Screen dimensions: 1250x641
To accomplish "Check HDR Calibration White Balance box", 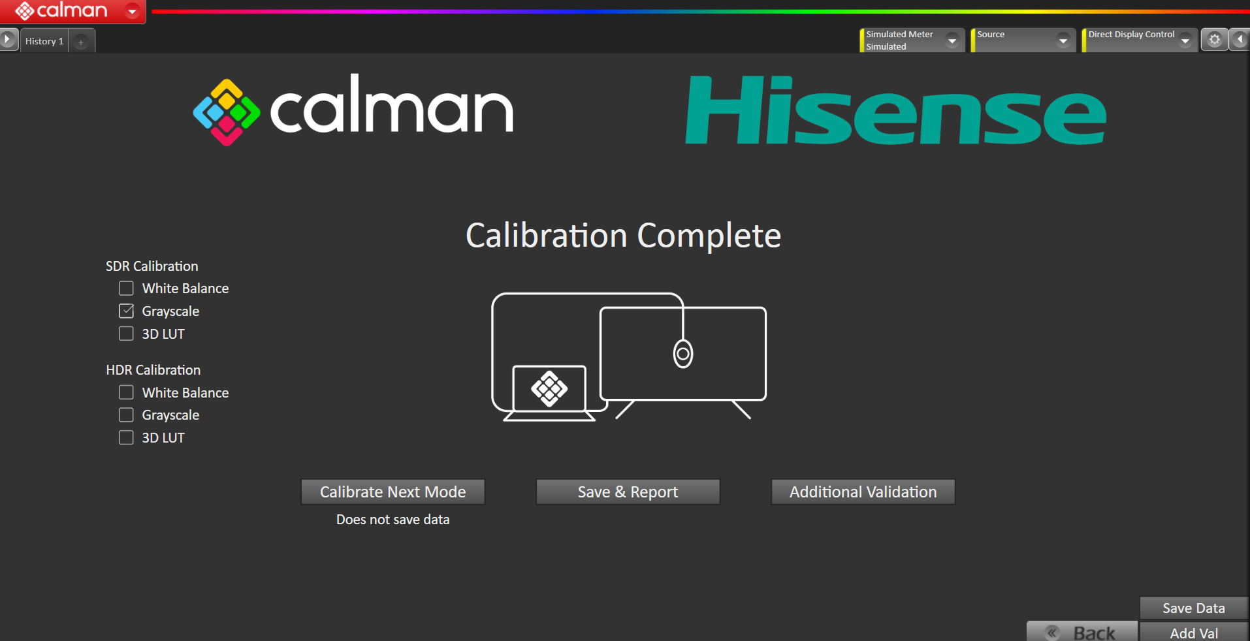I will pos(126,392).
